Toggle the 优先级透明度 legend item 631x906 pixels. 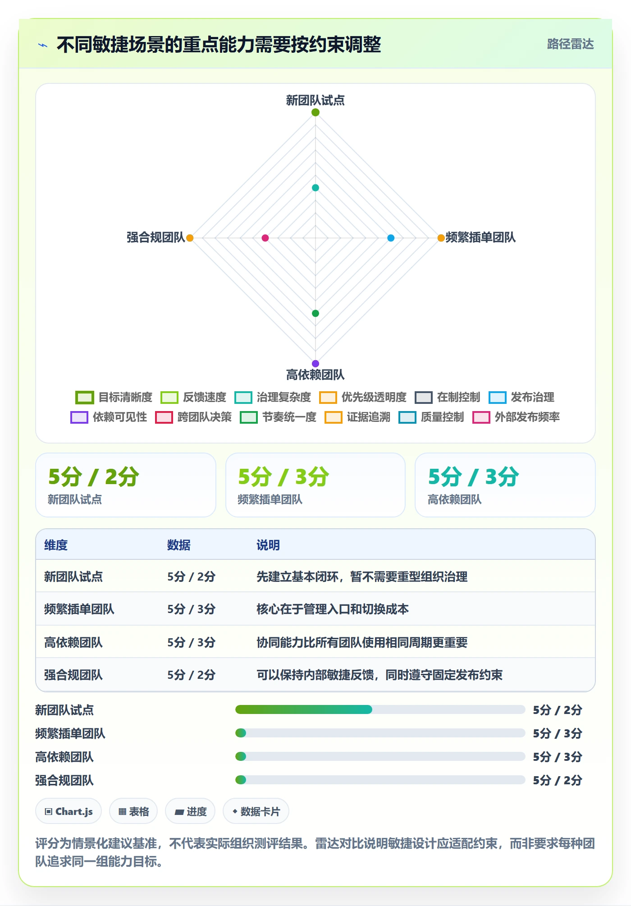363,398
